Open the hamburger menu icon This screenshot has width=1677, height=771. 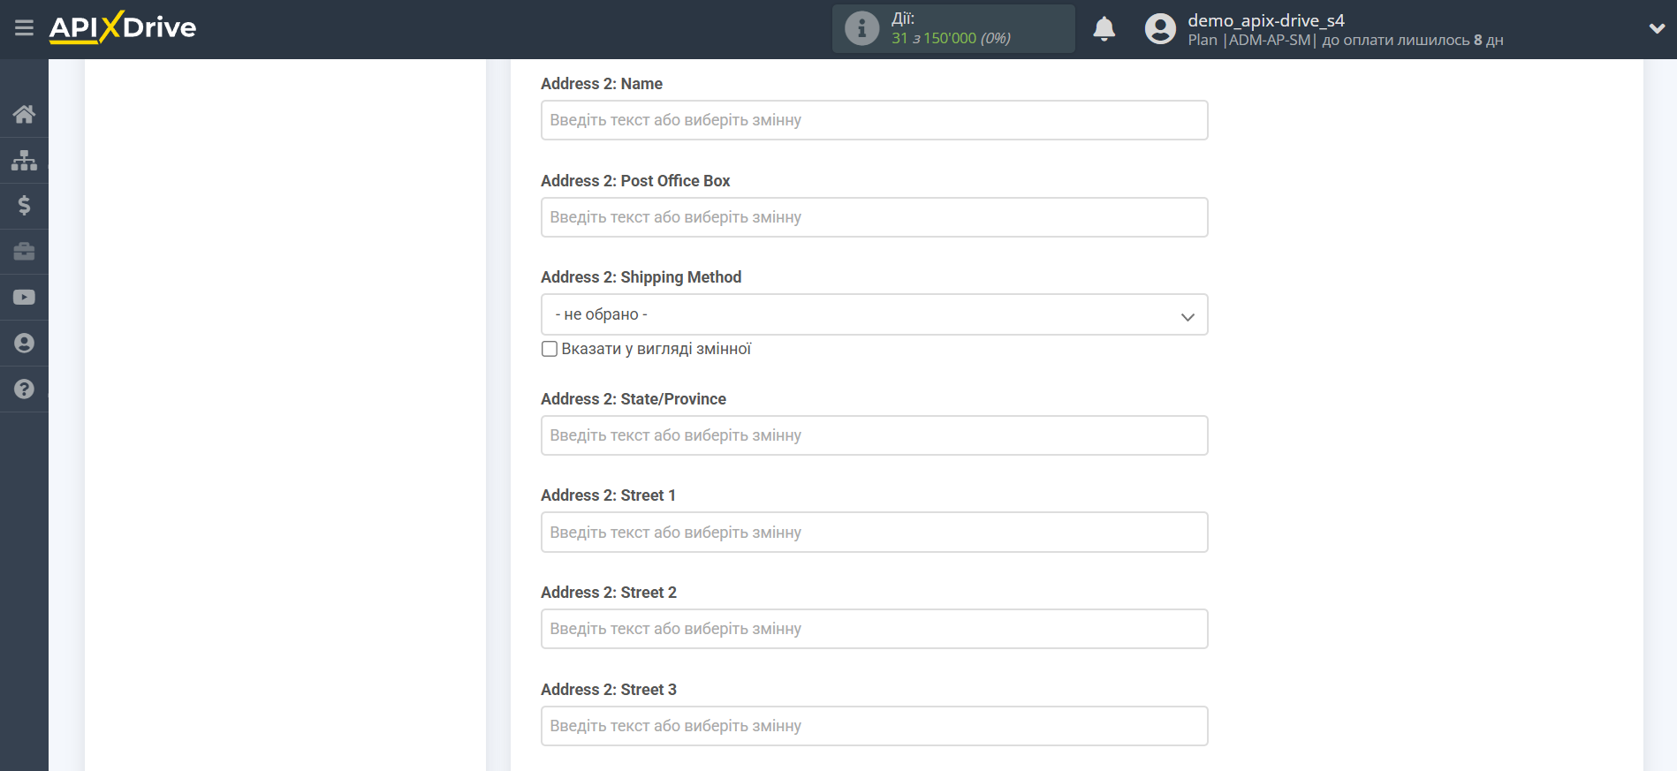pyautogui.click(x=24, y=28)
